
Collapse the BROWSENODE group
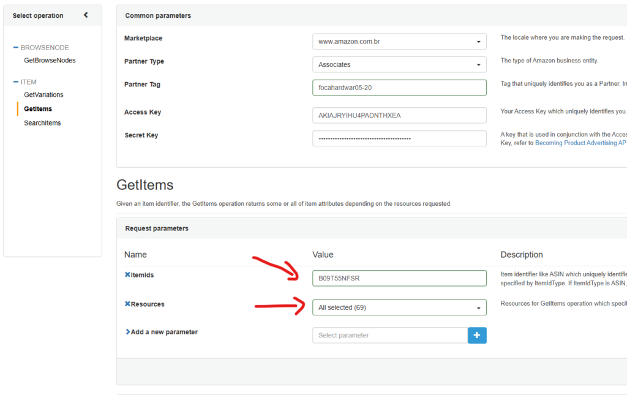tap(15, 48)
